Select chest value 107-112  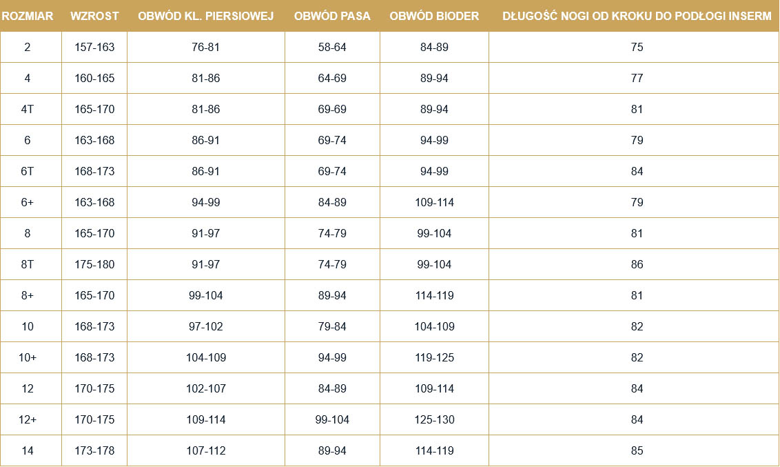(x=206, y=450)
